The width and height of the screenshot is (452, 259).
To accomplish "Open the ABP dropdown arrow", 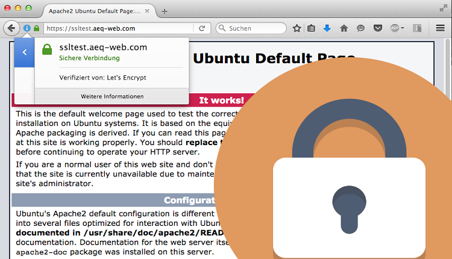I will 403,28.
